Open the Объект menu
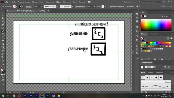Image resolution: width=174 pixels, height=98 pixels. [35, 2]
